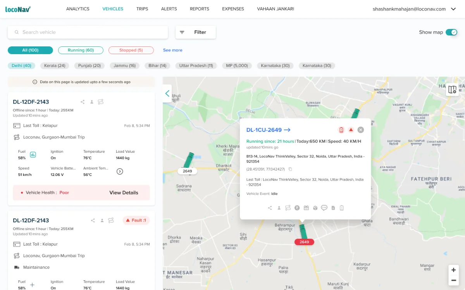Open the Filter options

point(196,32)
